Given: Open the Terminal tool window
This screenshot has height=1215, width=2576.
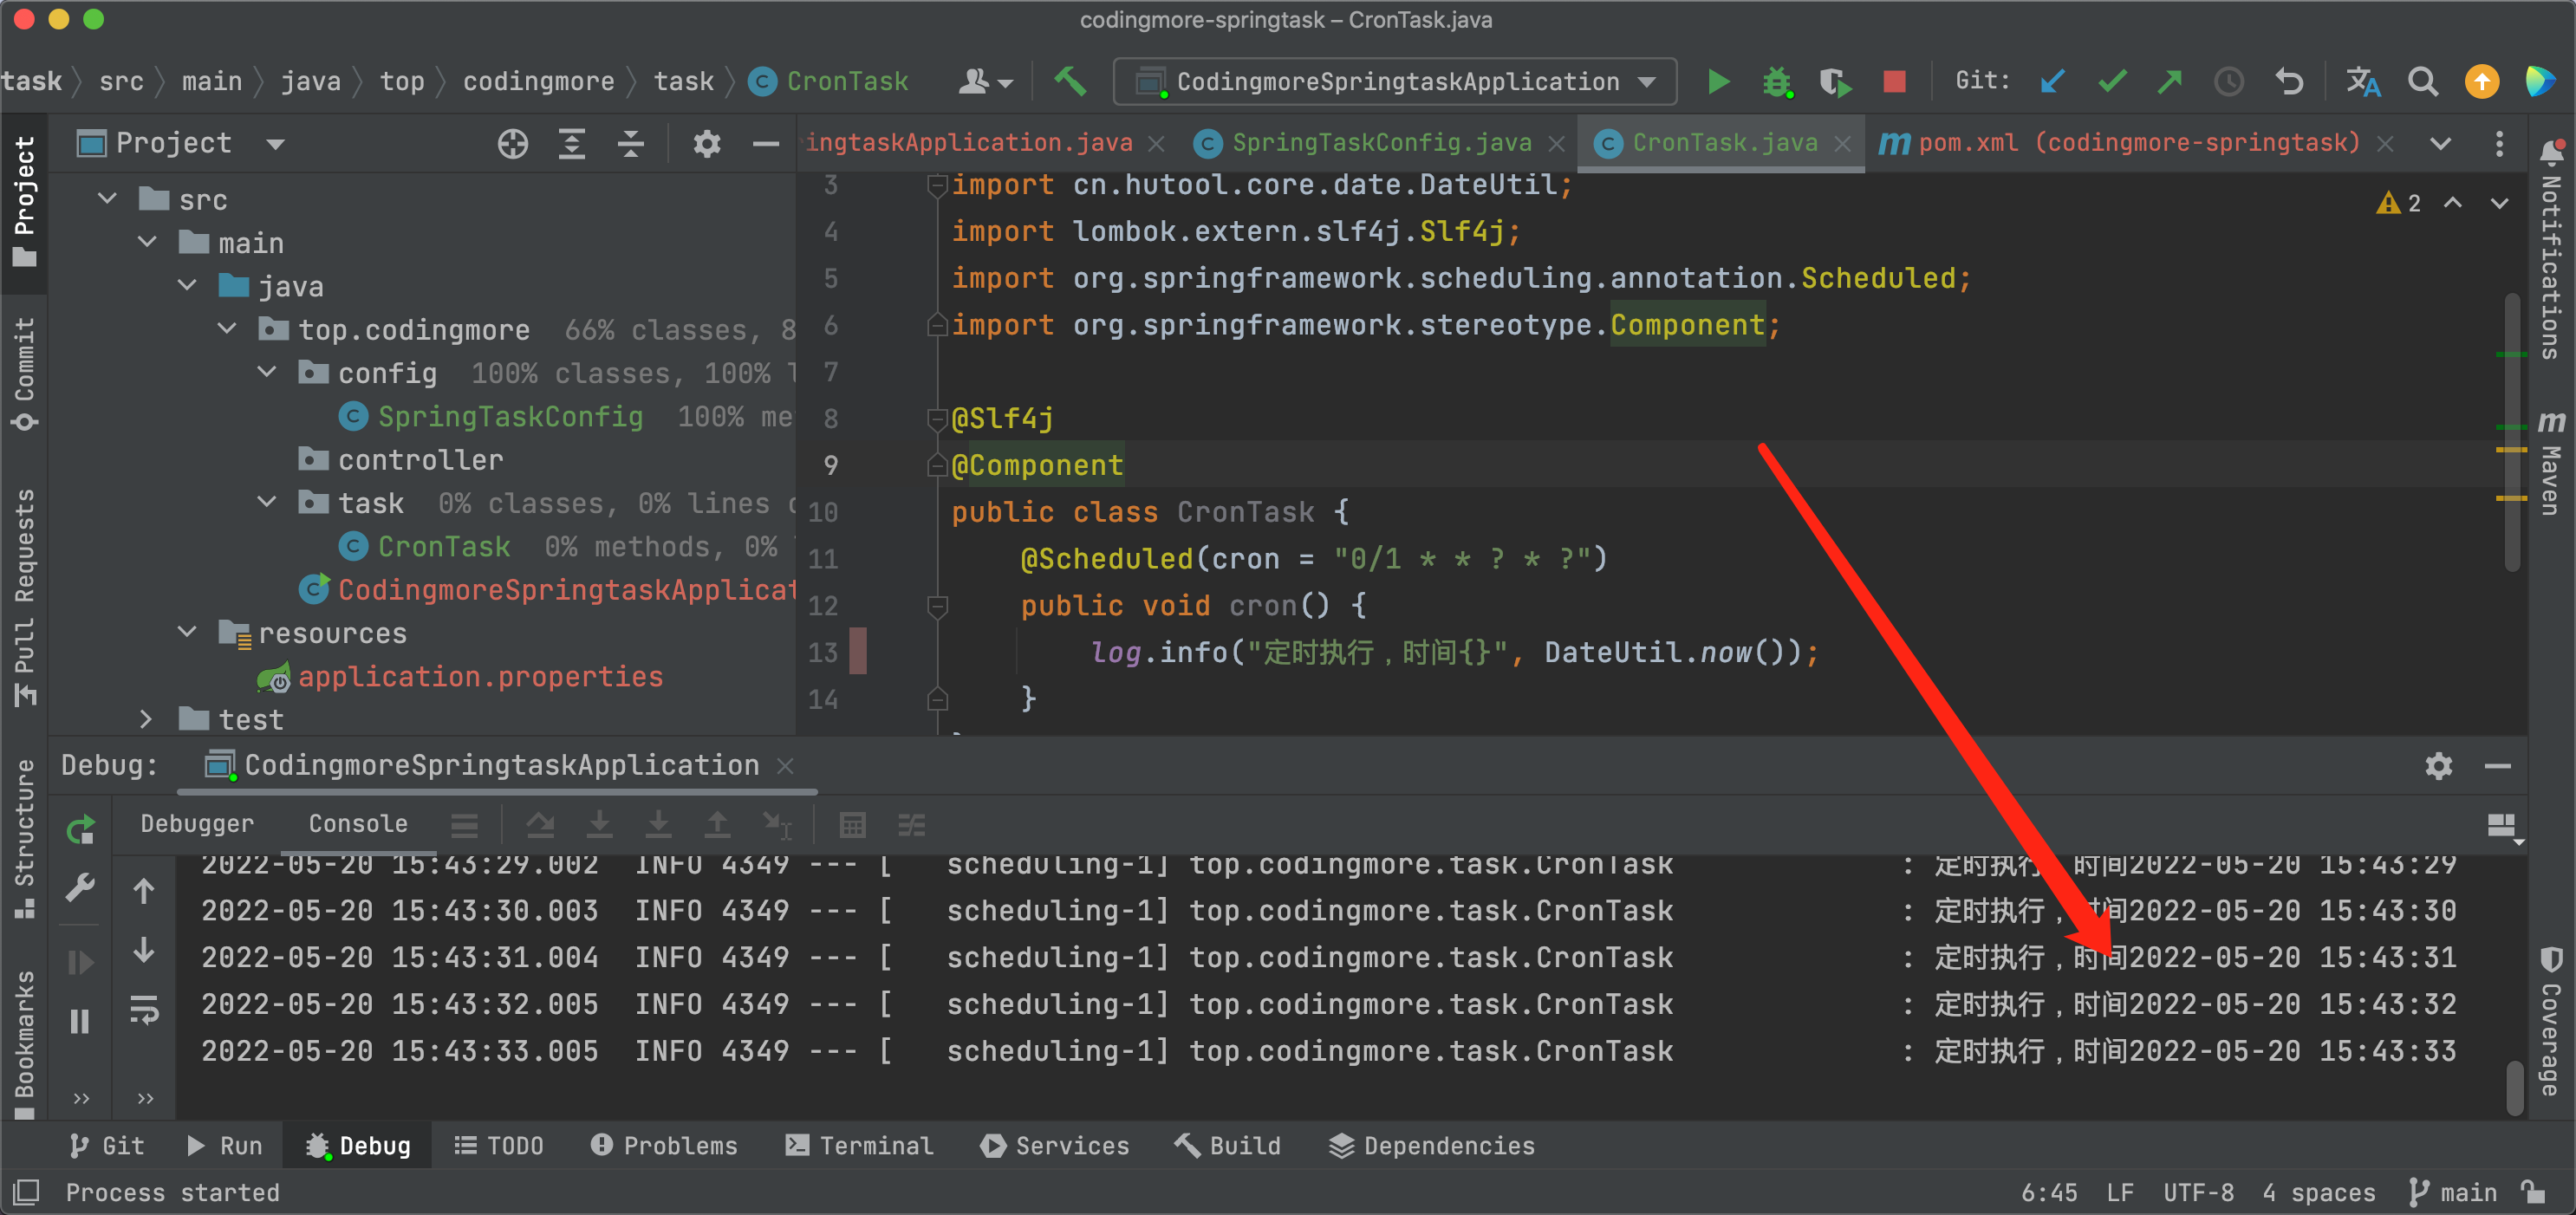Looking at the screenshot, I should click(x=860, y=1145).
